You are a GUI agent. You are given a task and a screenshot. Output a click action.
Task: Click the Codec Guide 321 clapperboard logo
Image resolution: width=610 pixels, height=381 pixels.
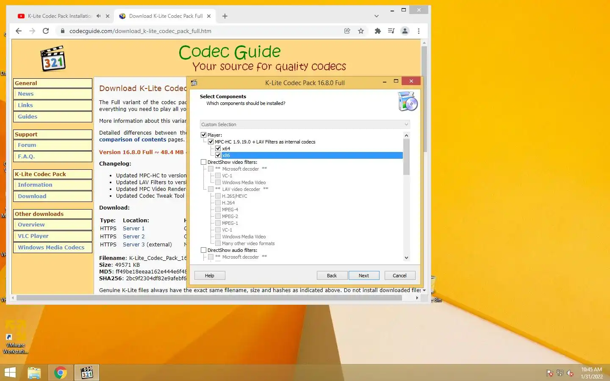(53, 59)
